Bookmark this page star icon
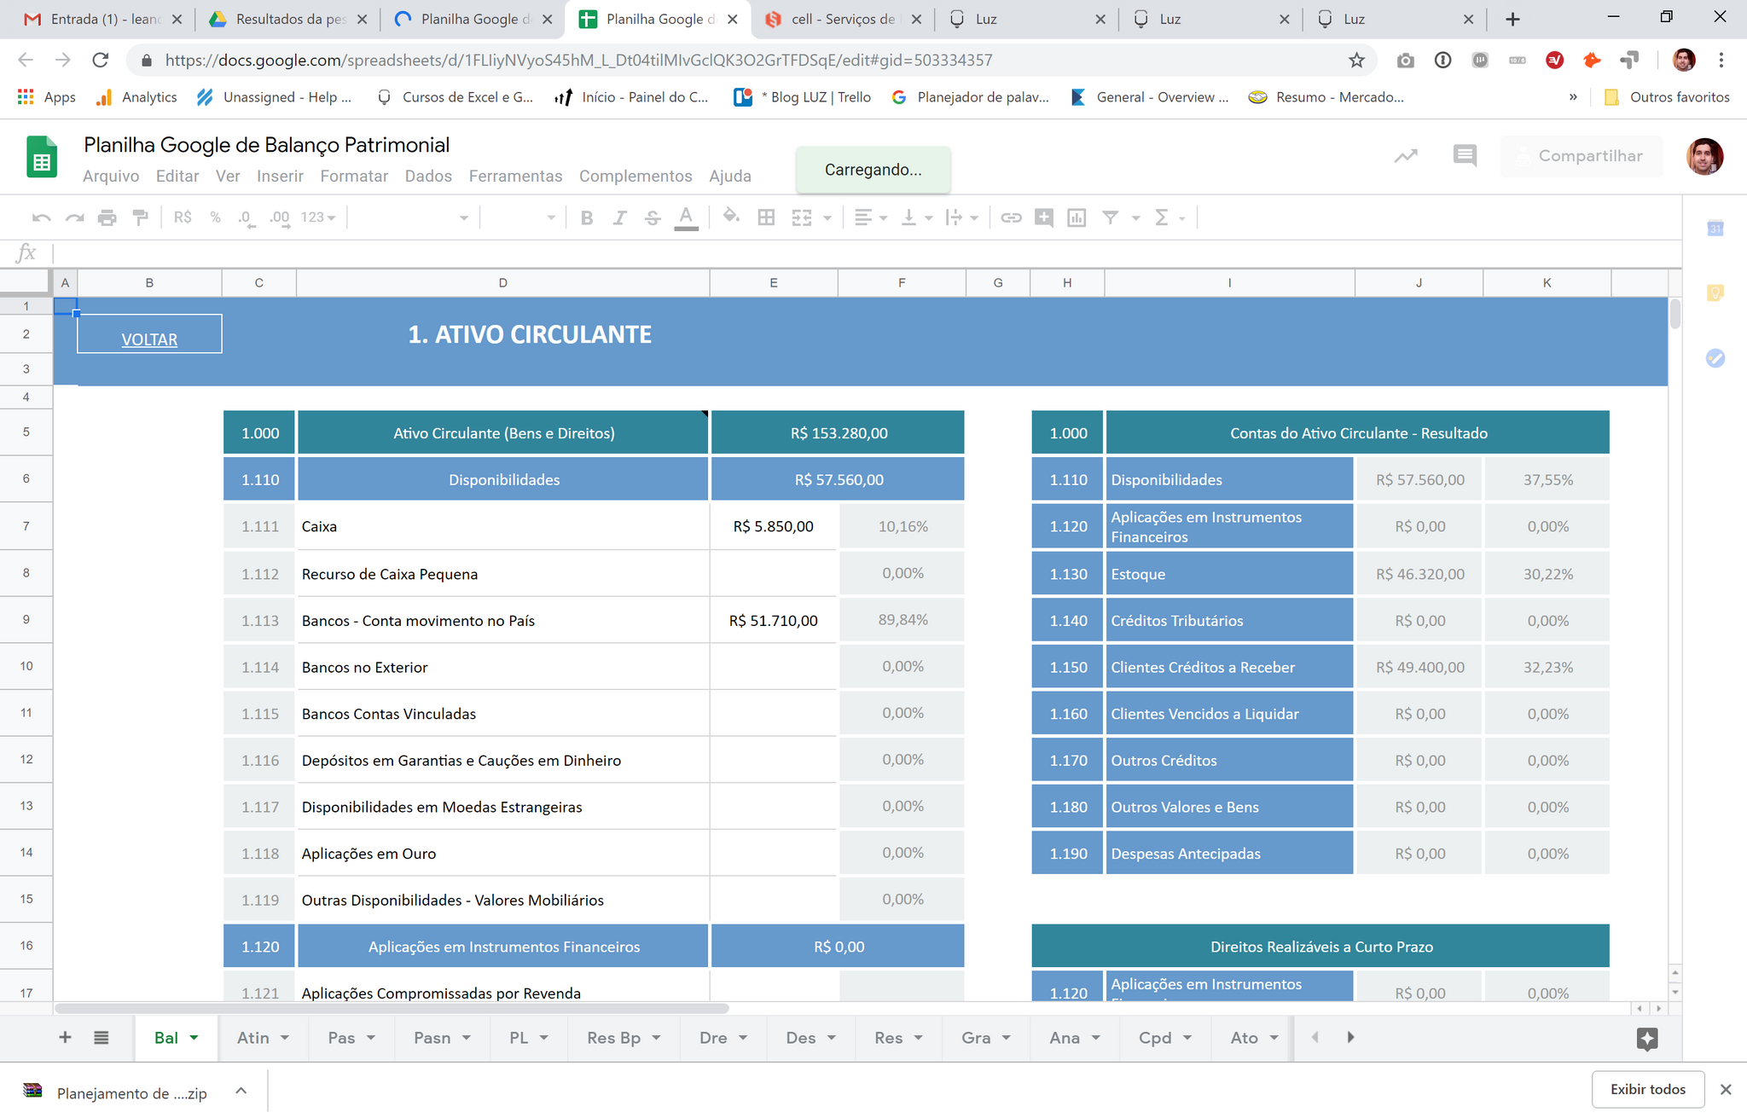The width and height of the screenshot is (1747, 1118). pos(1356,61)
